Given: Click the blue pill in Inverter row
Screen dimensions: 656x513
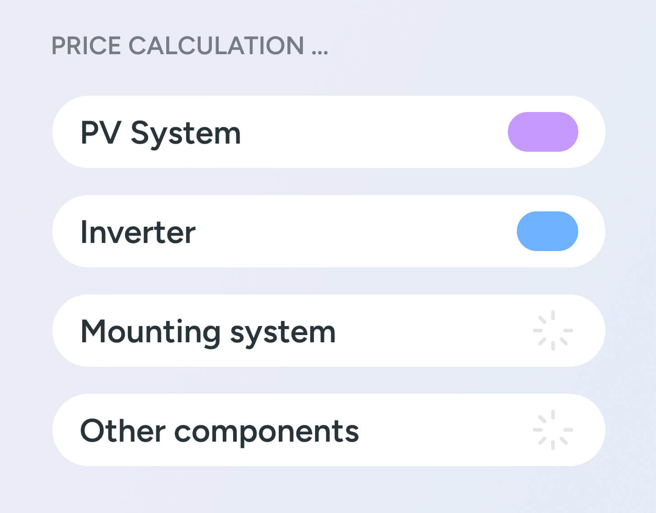Looking at the screenshot, I should tap(547, 231).
